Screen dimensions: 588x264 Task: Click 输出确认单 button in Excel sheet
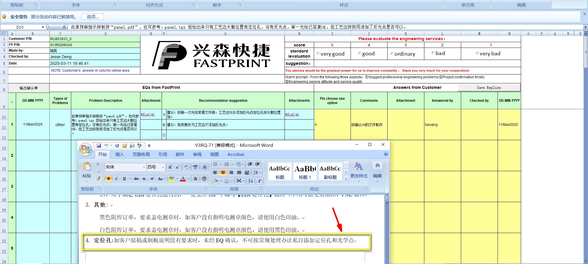tap(29, 88)
